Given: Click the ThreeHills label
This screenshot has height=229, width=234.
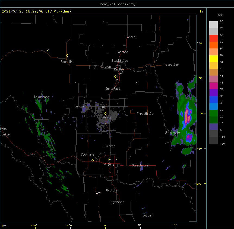Looking at the screenshot, I should [x=145, y=114].
